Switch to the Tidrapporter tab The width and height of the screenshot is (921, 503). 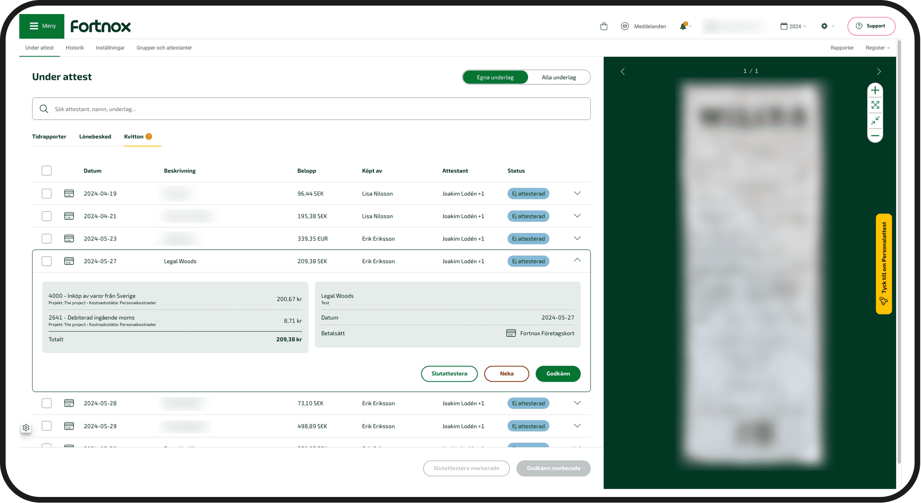tap(49, 136)
